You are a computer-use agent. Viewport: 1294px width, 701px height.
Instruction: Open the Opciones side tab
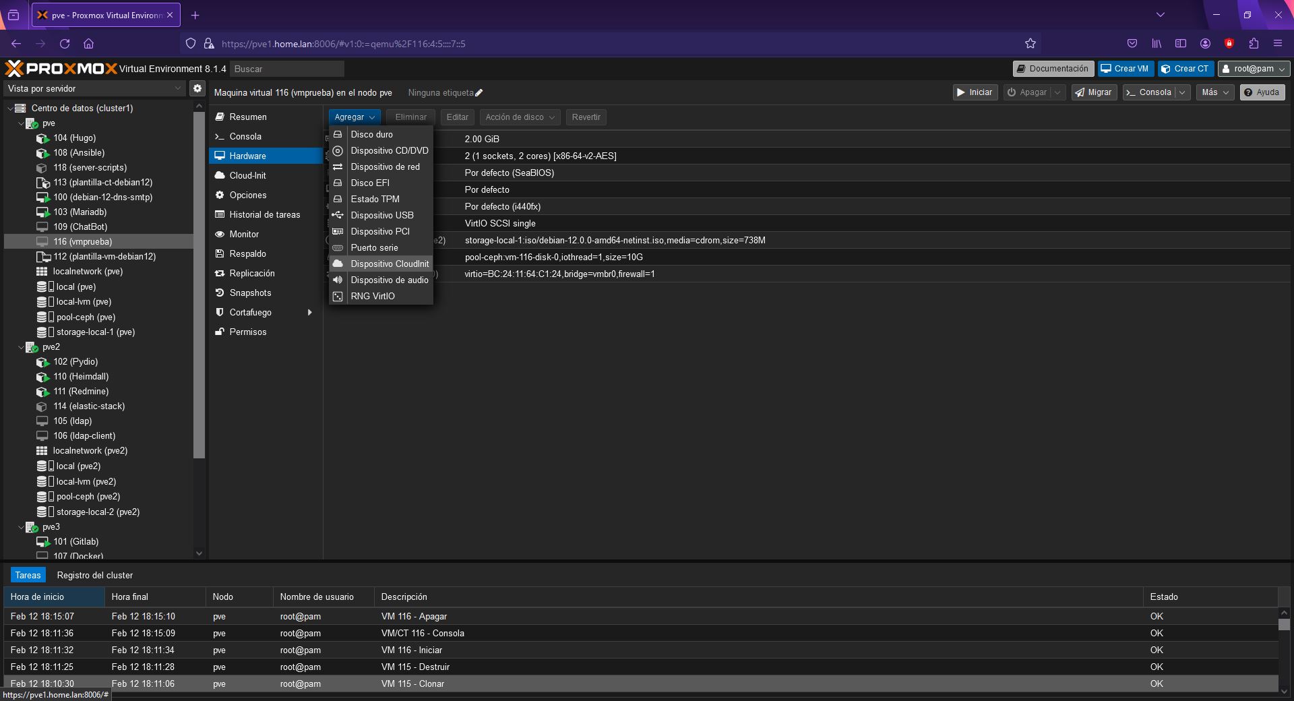[267, 195]
